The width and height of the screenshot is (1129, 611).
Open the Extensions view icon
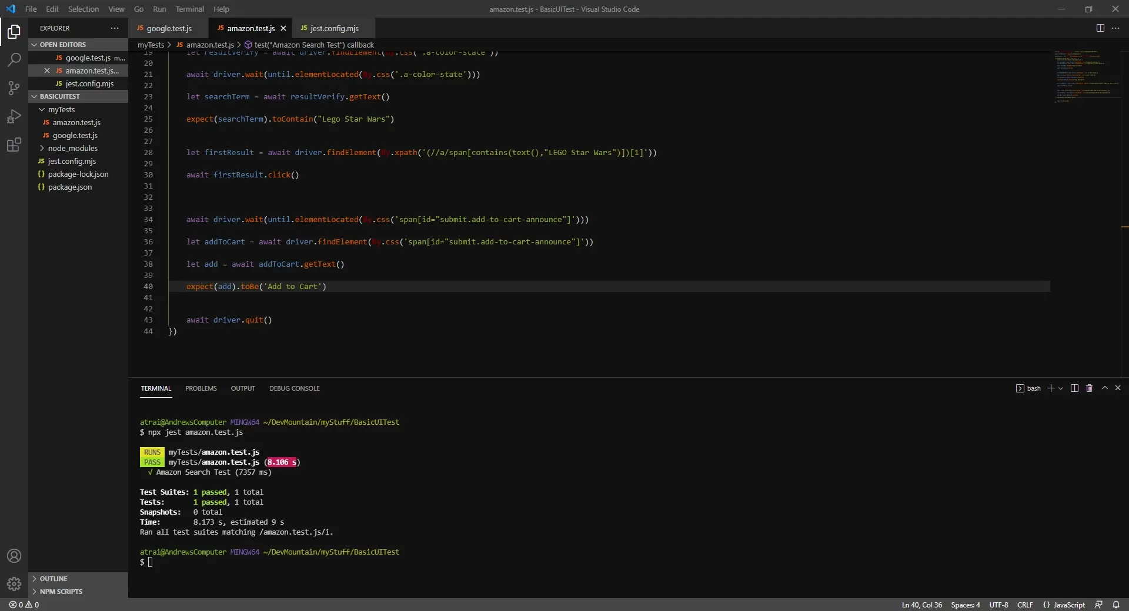coord(14,145)
